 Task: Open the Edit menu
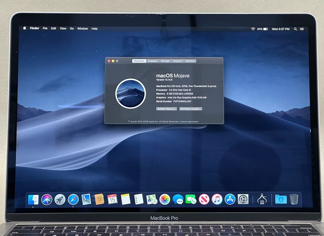click(54, 28)
